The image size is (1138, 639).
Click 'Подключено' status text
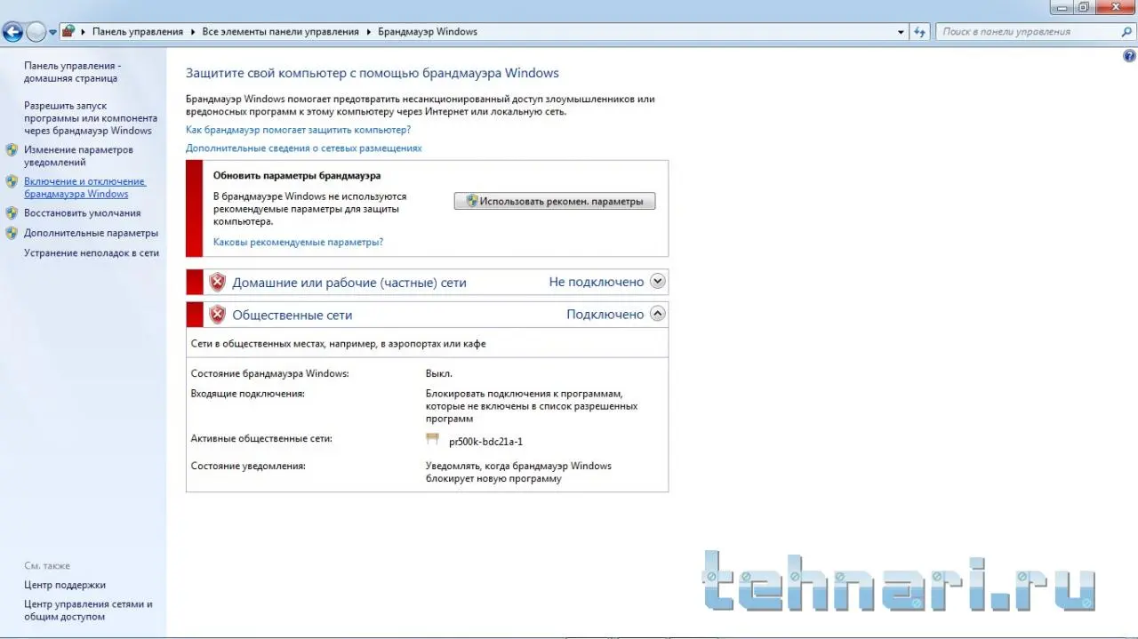(x=605, y=315)
